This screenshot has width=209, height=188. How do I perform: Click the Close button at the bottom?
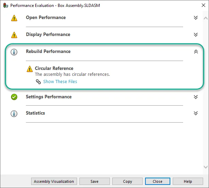pyautogui.click(x=158, y=181)
